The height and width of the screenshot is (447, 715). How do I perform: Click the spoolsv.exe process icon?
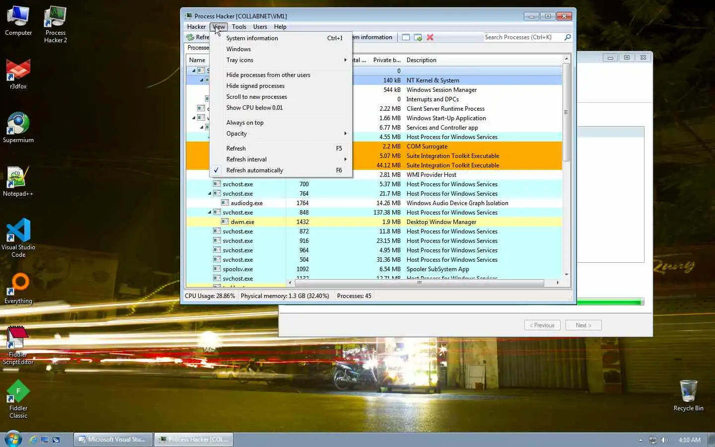217,269
